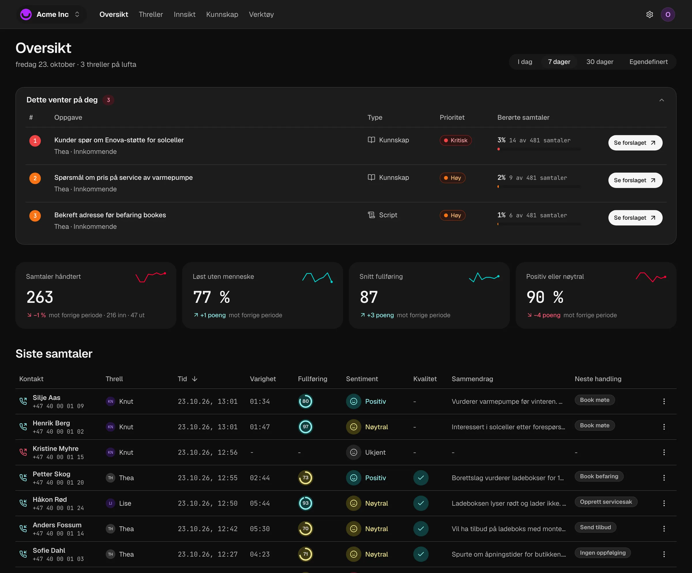Select the 7 dager time range

point(559,62)
